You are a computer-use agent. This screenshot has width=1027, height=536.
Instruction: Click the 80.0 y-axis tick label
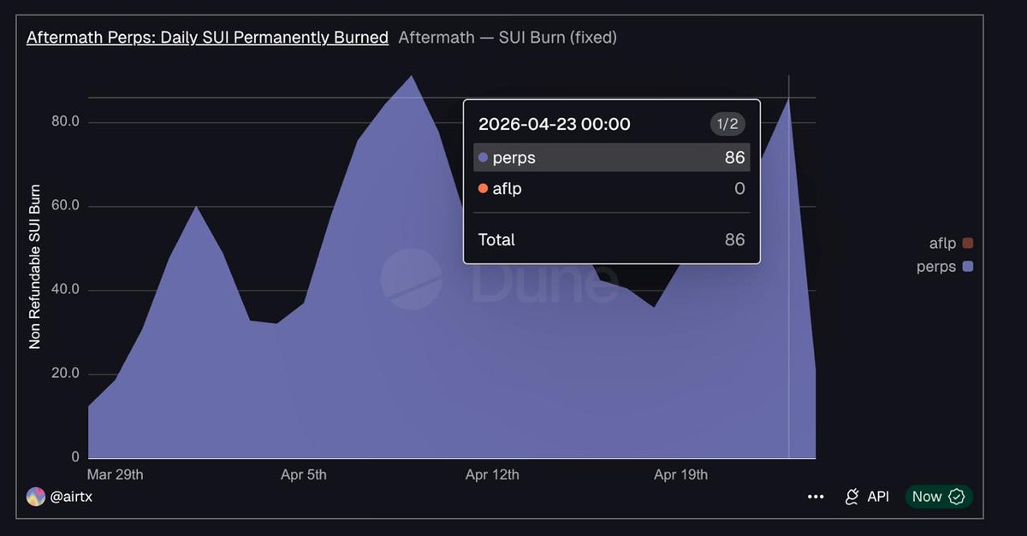pyautogui.click(x=65, y=121)
